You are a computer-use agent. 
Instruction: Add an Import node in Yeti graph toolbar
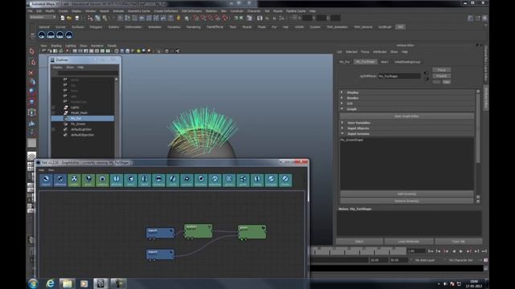pos(46,180)
